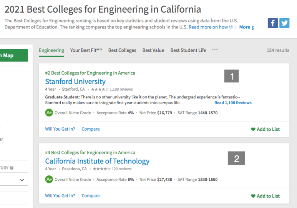The image size is (297, 208).
Task: Click Stanford's Net Price $16,779
Action: click(156, 113)
